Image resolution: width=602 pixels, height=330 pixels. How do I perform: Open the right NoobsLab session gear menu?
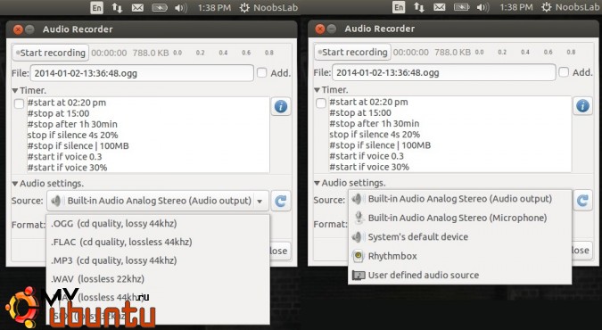click(571, 7)
